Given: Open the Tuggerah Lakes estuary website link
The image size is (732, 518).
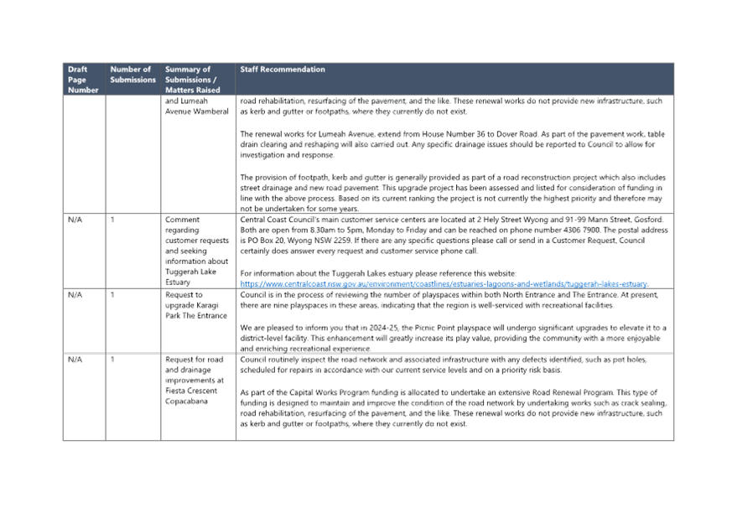Looking at the screenshot, I should point(444,284).
